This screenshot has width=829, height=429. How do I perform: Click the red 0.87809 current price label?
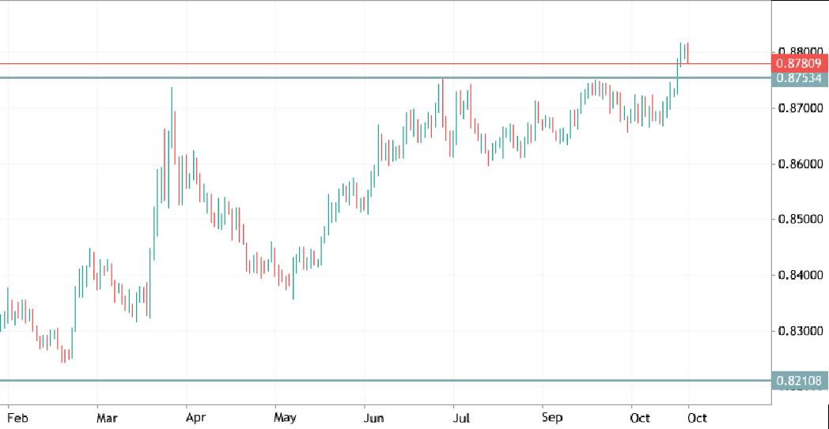(x=799, y=63)
